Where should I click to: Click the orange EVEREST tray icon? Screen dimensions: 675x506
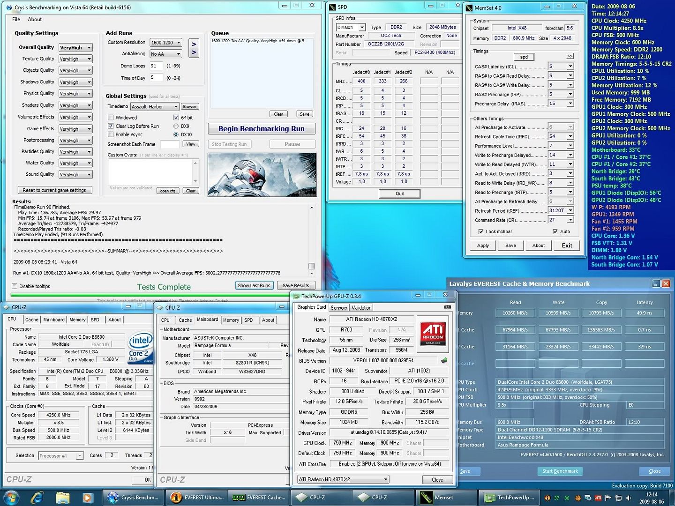click(547, 498)
